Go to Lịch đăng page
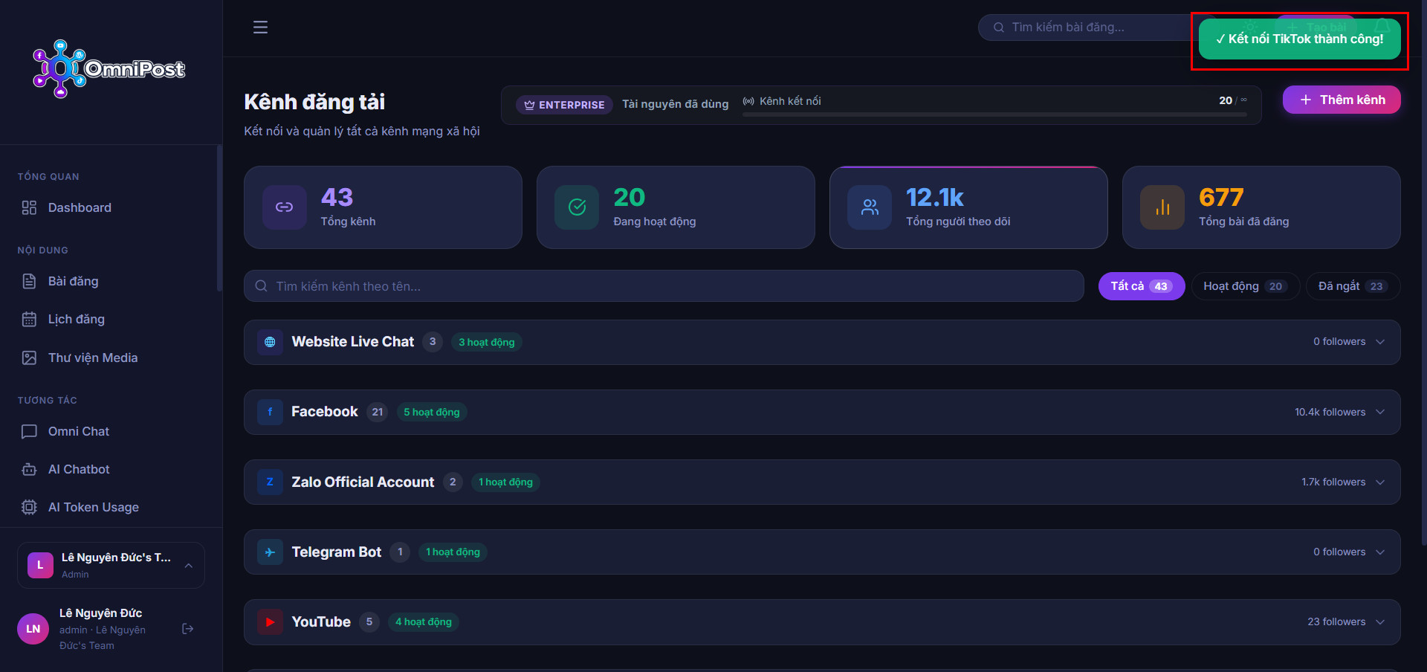Screen dimensions: 1427x672 [110, 319]
